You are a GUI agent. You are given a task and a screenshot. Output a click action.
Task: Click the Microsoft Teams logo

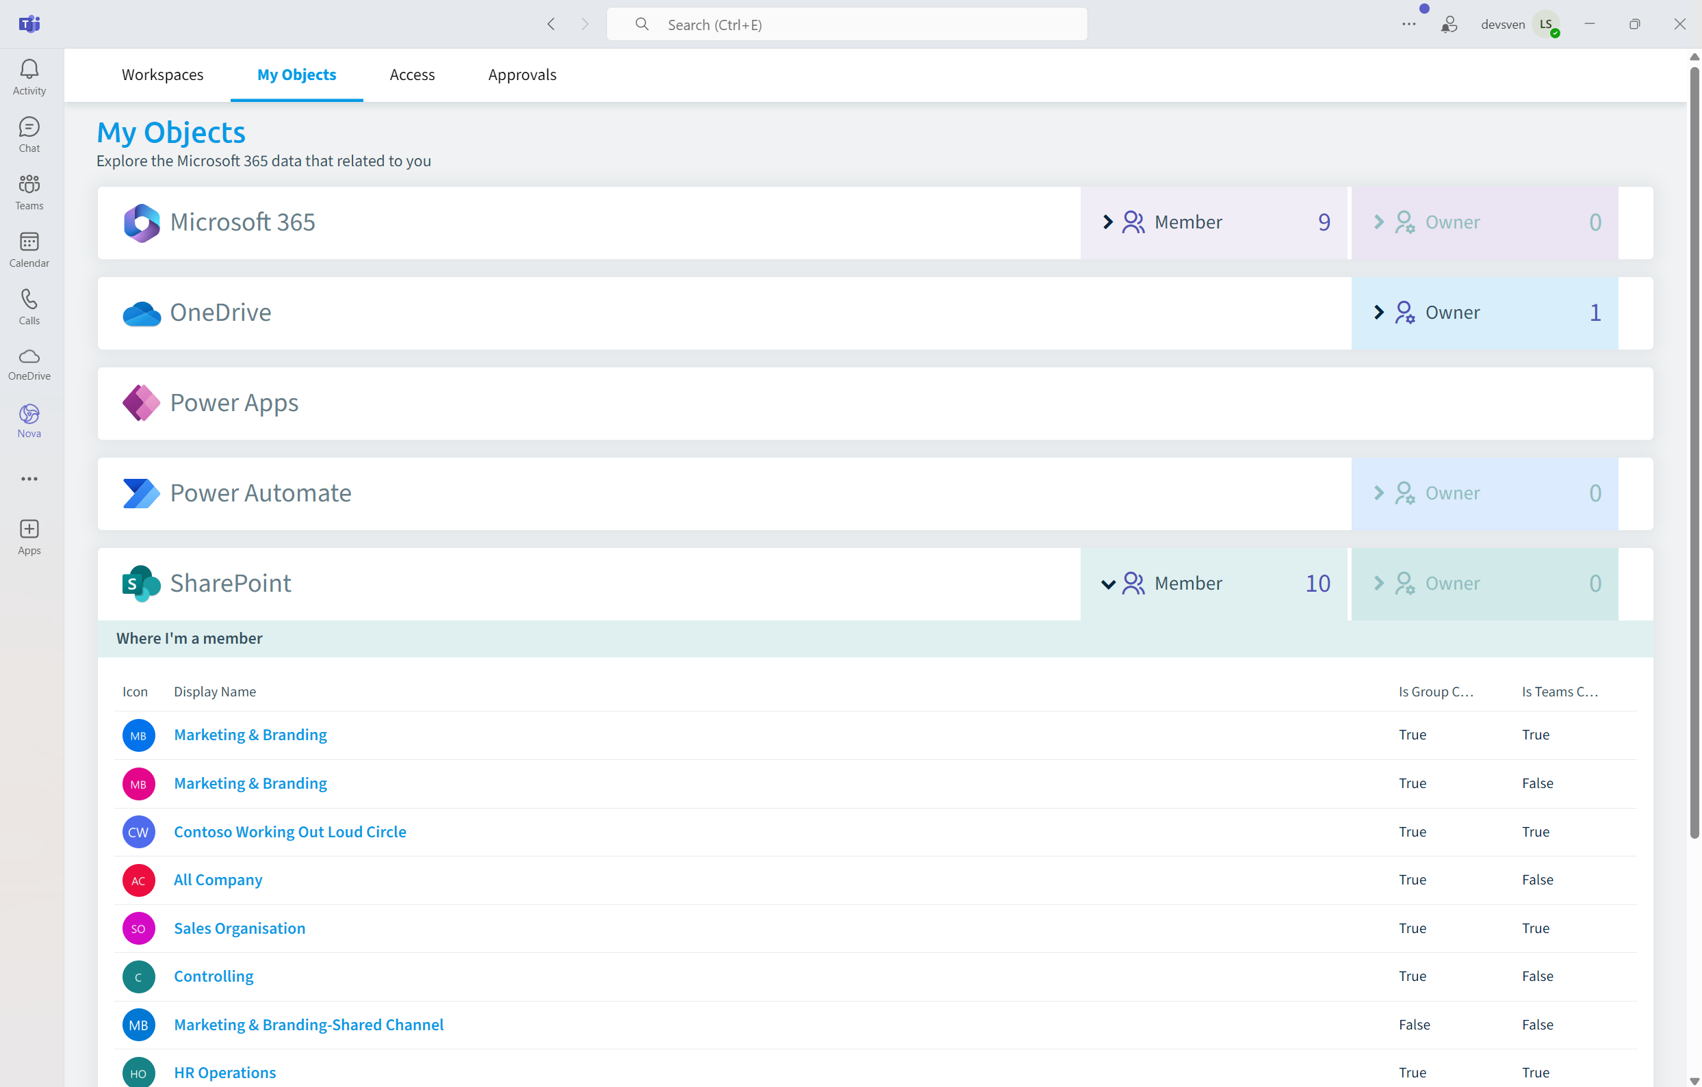[x=29, y=24]
